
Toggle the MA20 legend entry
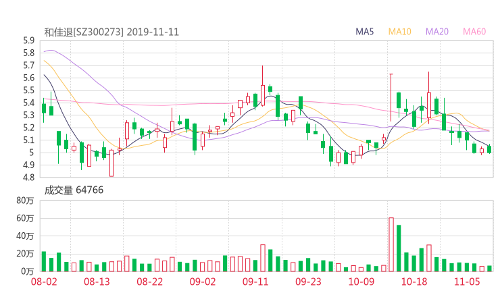click(x=437, y=31)
